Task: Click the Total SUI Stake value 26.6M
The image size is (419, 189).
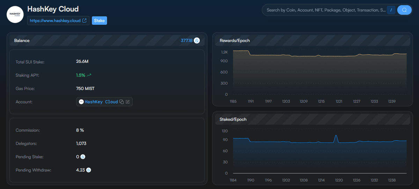Action: tap(82, 61)
